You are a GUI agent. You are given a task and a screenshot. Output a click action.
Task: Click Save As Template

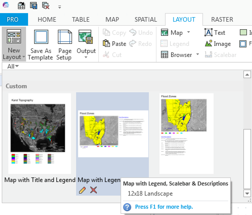(40, 44)
